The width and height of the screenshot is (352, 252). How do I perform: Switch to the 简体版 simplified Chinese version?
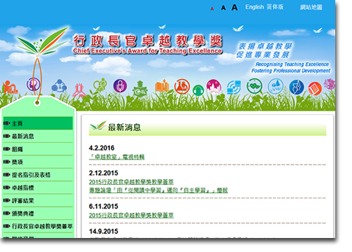[275, 7]
